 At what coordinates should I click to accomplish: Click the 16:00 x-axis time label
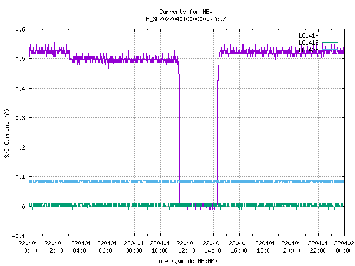pyautogui.click(x=239, y=250)
